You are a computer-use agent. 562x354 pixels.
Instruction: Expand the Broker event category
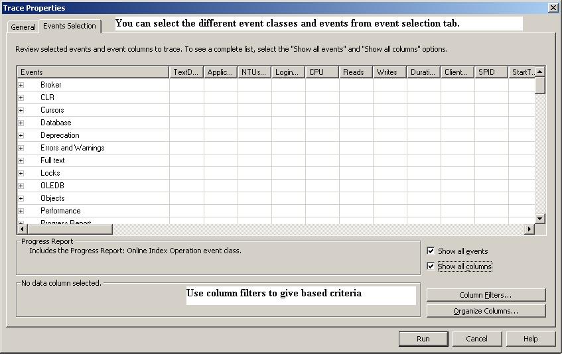(x=21, y=85)
